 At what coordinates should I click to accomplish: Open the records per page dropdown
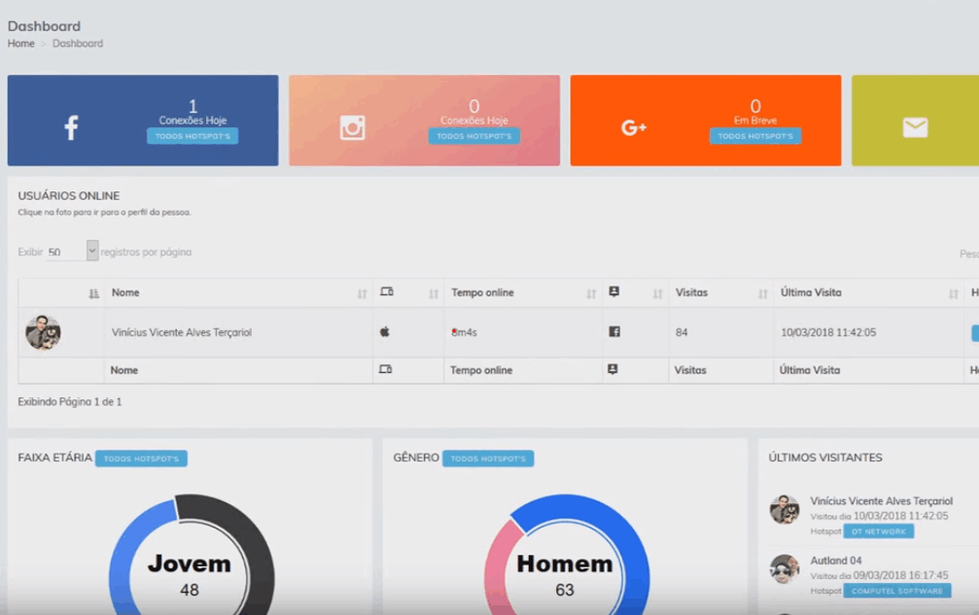pos(73,252)
